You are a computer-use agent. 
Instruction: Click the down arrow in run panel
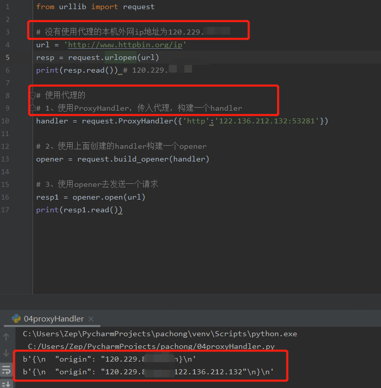(x=6, y=353)
